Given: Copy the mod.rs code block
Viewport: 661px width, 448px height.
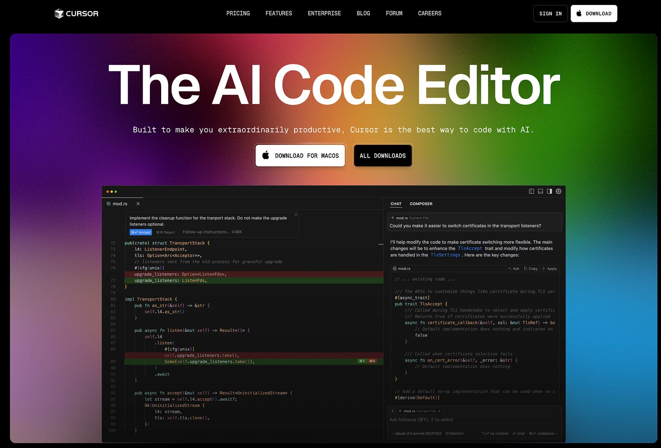Looking at the screenshot, I should 531,269.
